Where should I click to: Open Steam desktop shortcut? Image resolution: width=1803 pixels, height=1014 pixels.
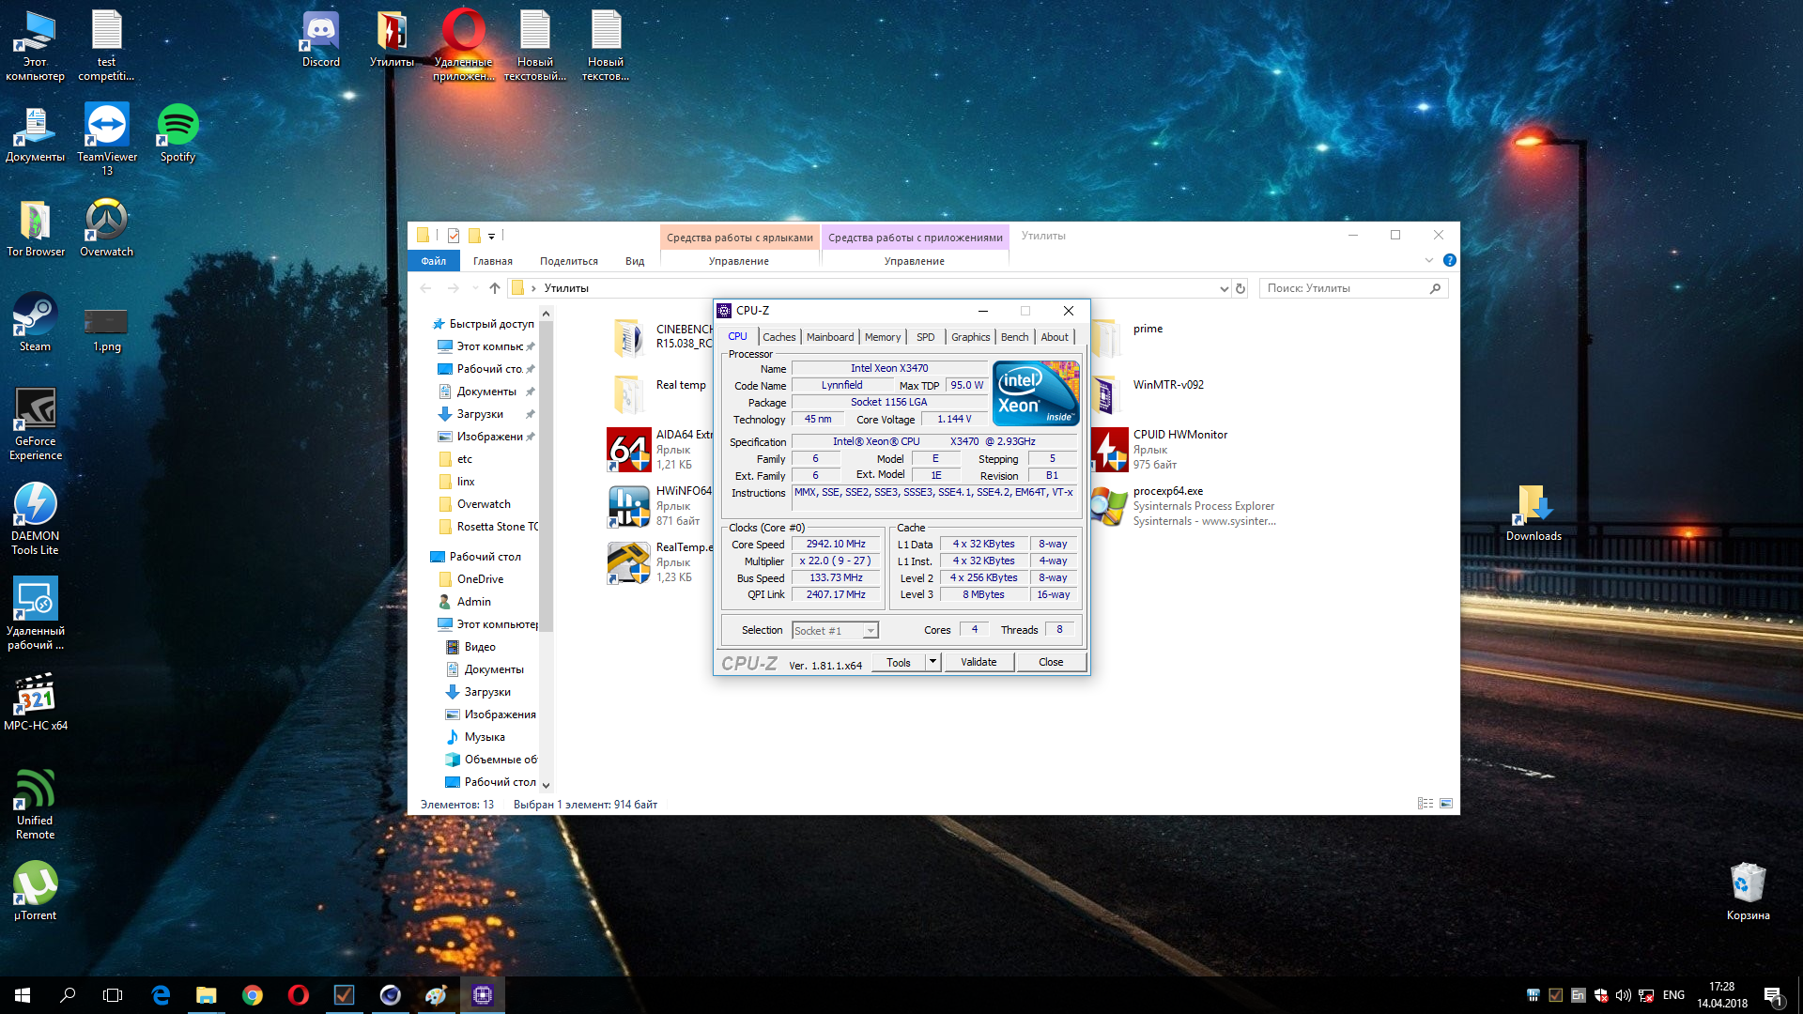click(35, 322)
